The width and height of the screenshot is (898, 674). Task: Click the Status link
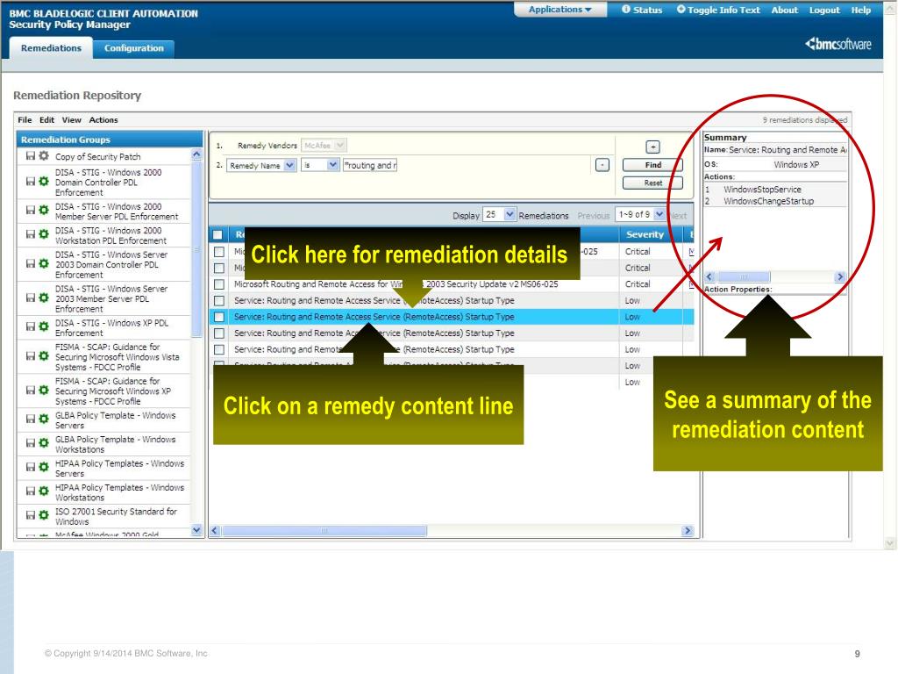click(x=642, y=10)
